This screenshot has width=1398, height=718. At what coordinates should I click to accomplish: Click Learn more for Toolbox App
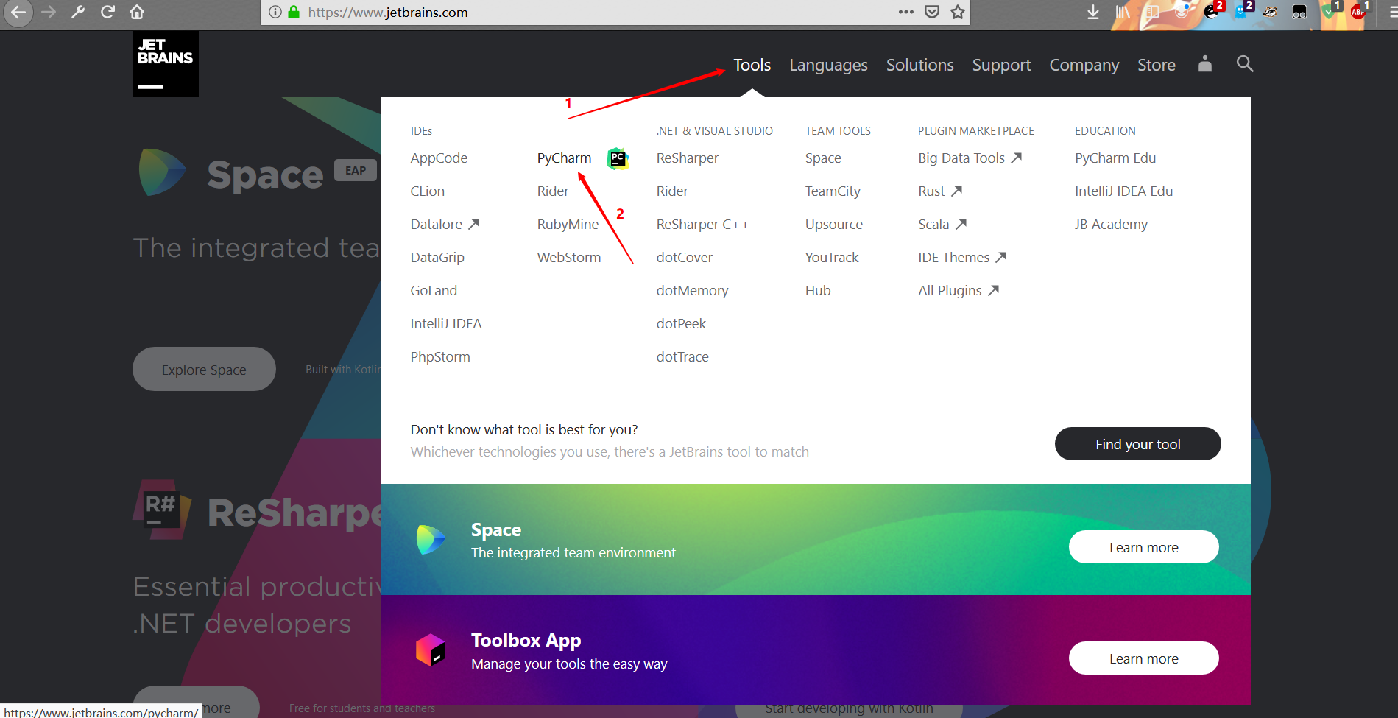coord(1143,658)
